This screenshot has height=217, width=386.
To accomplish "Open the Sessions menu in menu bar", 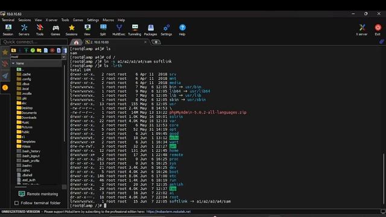I will [24, 20].
